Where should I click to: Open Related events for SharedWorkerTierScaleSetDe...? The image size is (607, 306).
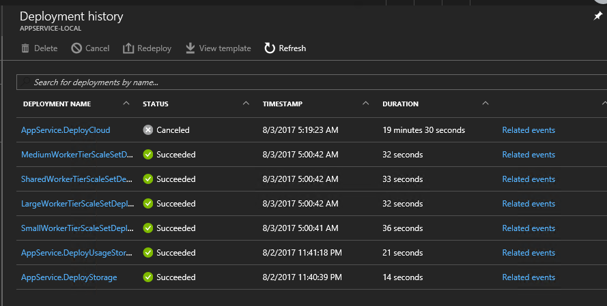[x=528, y=179]
